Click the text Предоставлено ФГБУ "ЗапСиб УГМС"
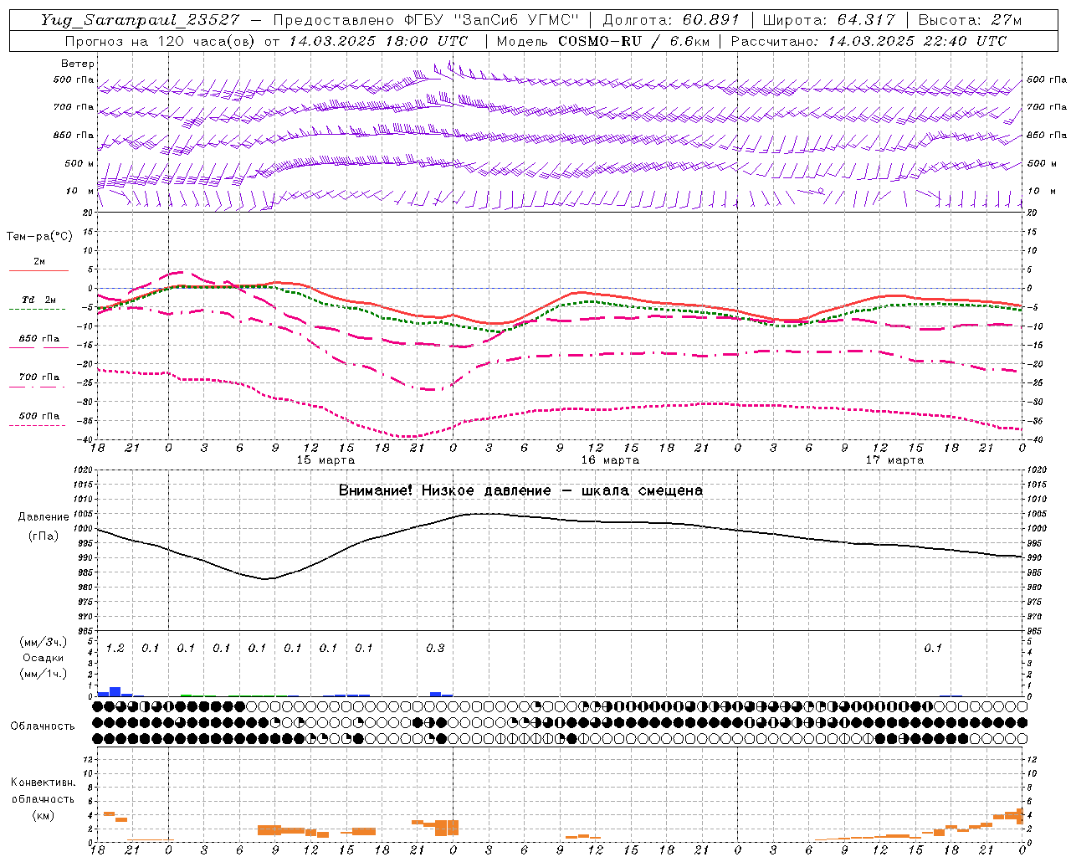The height and width of the screenshot is (857, 1071). click(426, 20)
